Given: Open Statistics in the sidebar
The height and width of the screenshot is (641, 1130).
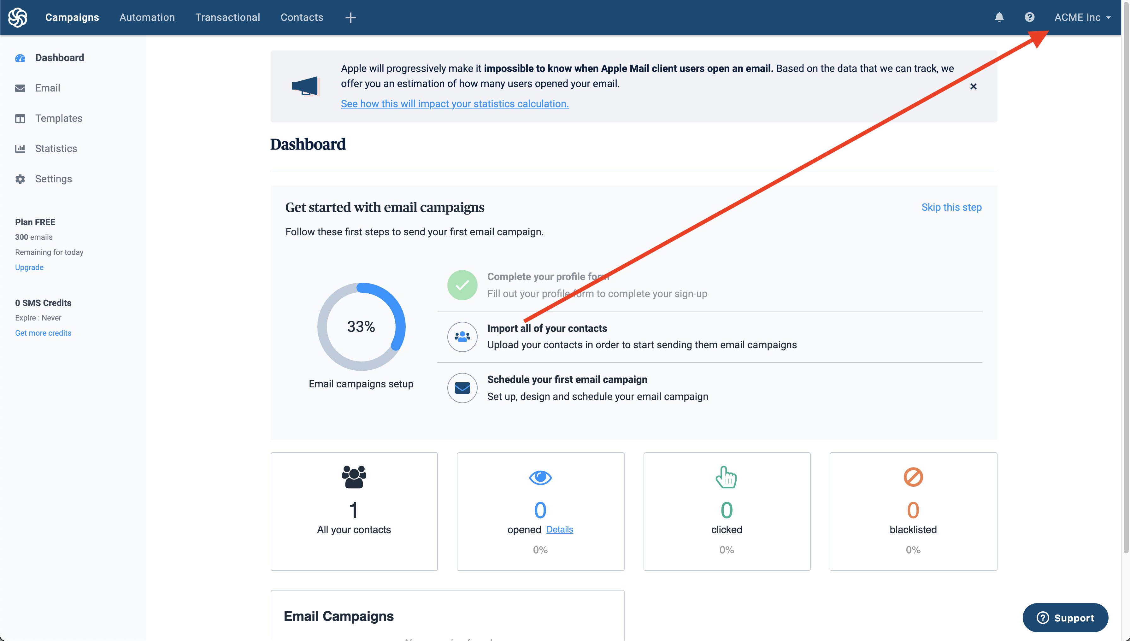Looking at the screenshot, I should pos(56,149).
